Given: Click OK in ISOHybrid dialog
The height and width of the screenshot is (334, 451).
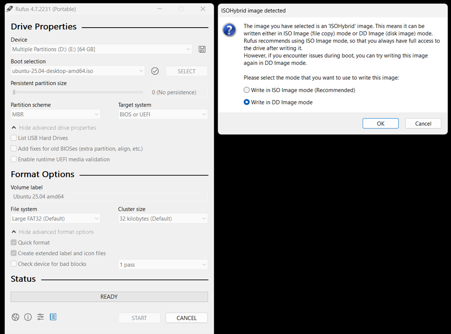Looking at the screenshot, I should click(380, 123).
